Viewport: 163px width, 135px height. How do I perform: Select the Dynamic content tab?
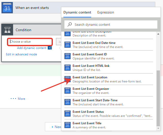point(77,12)
